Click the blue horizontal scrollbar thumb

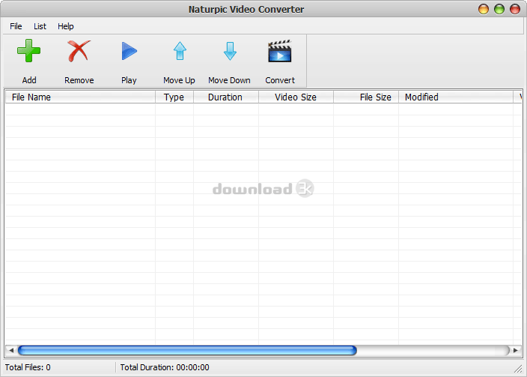point(187,350)
